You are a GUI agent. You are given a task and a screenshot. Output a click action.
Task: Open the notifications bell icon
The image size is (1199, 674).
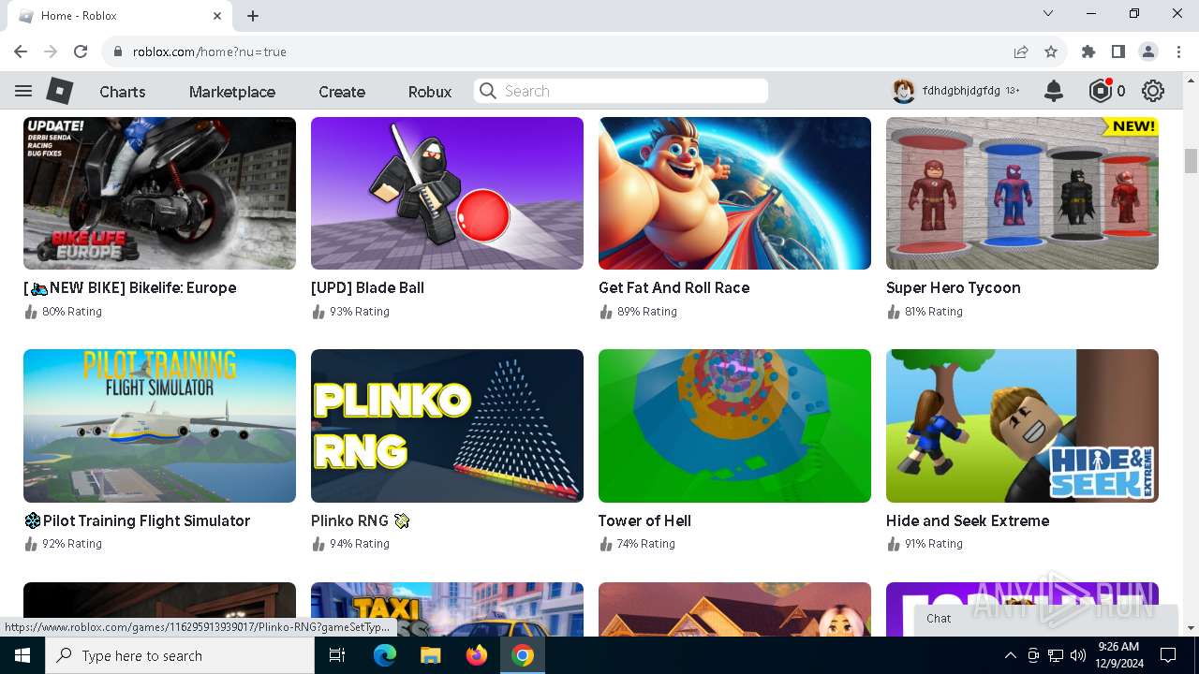click(x=1054, y=91)
